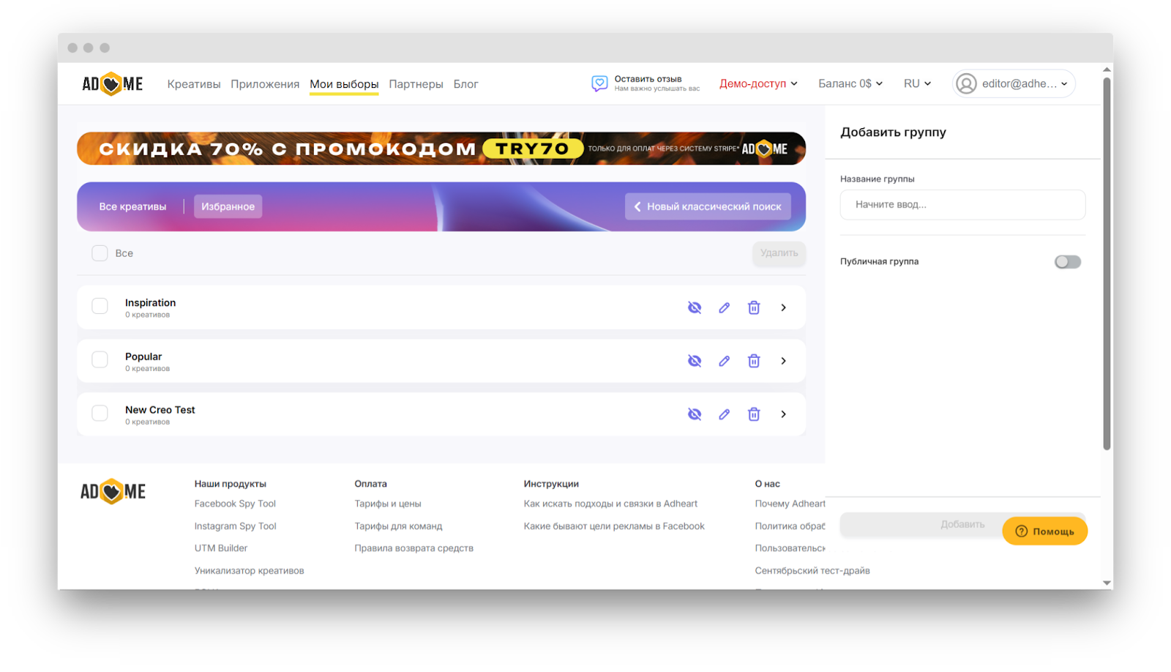Select the checkbox next to Inspiration

click(99, 306)
